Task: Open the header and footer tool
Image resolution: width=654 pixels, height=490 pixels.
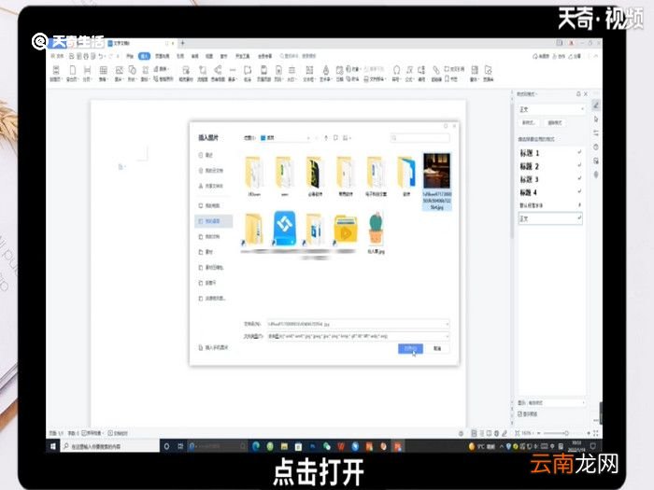Action: [x=263, y=73]
